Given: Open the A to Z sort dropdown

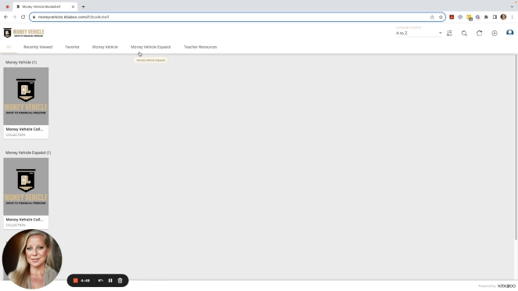Looking at the screenshot, I should point(419,33).
